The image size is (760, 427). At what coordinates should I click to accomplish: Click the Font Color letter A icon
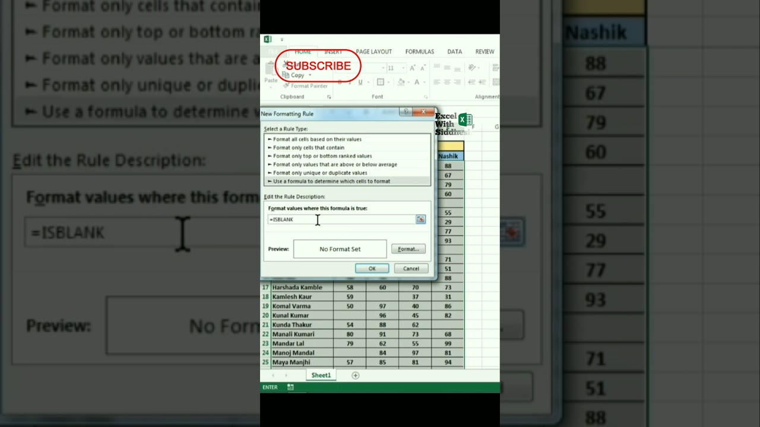pos(417,82)
